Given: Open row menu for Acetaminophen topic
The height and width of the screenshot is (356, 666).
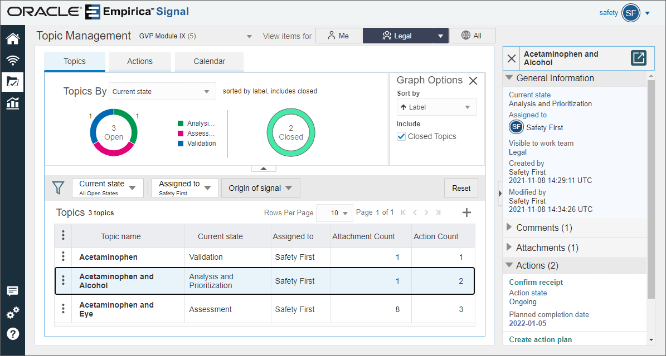Looking at the screenshot, I should pos(63,256).
